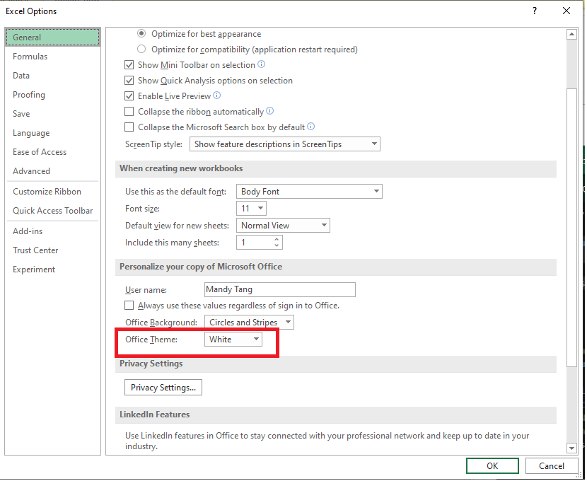The image size is (587, 481).
Task: Open the Trust Center section
Action: click(35, 250)
